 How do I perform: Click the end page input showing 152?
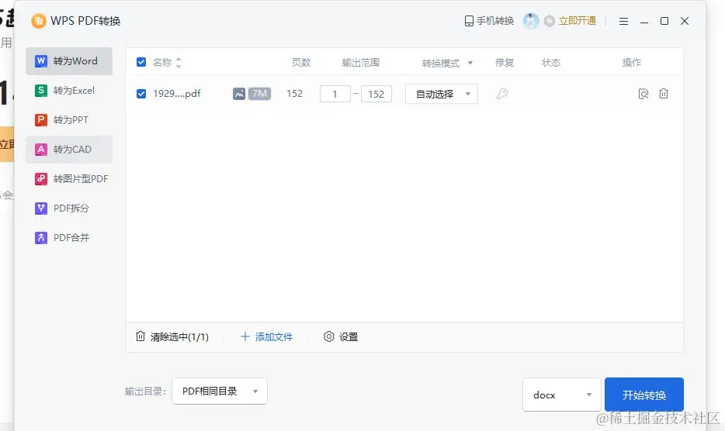(x=376, y=94)
